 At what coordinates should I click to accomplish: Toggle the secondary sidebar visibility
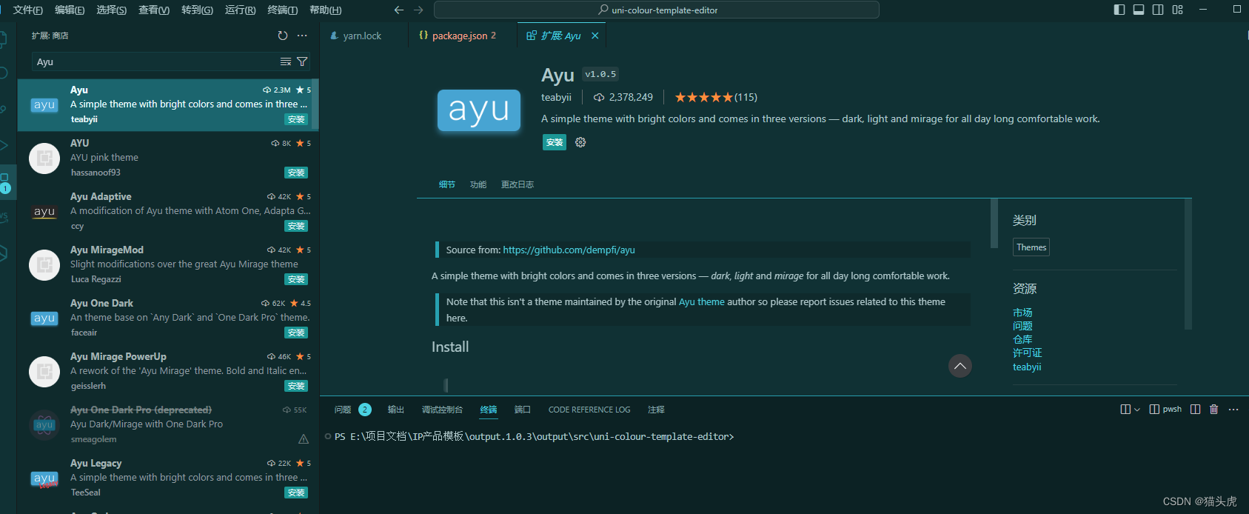pyautogui.click(x=1157, y=10)
